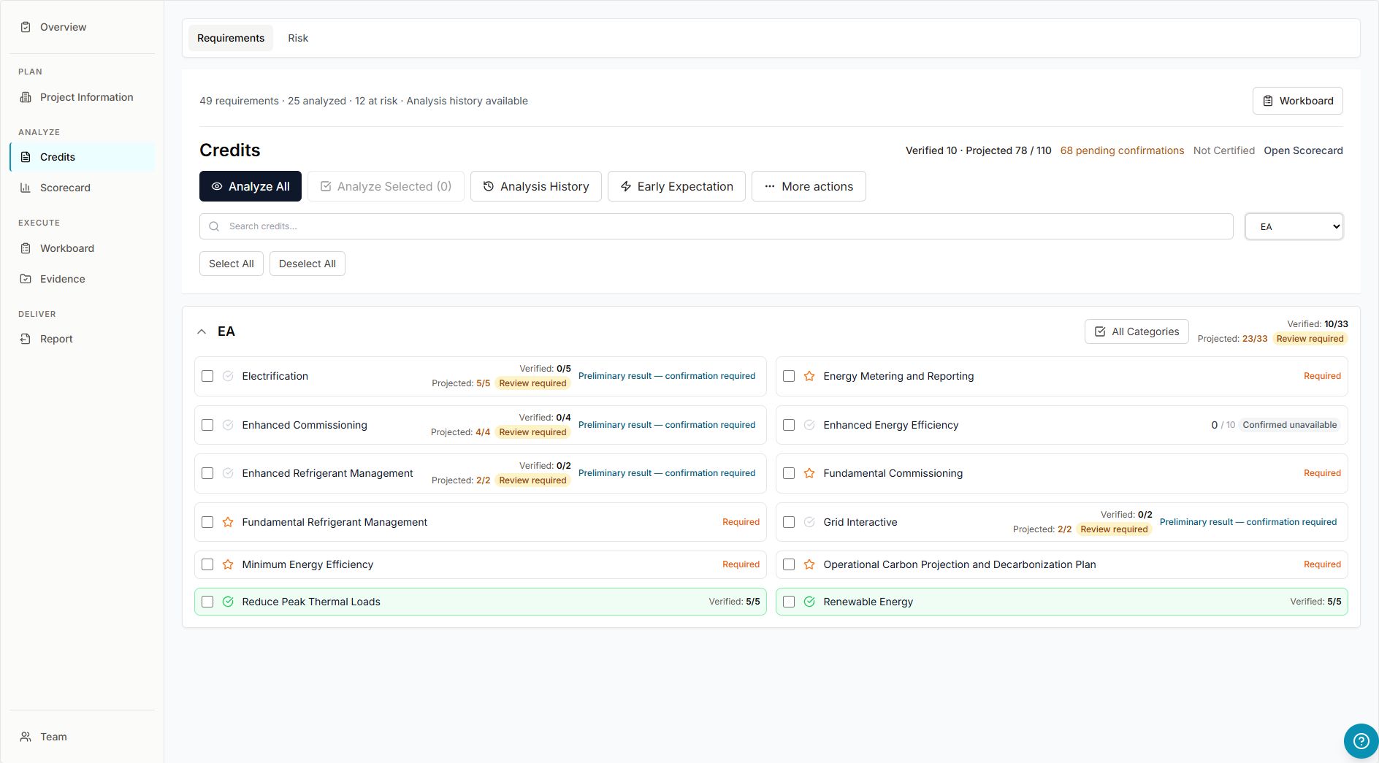The image size is (1379, 763).
Task: Tick the Renewable Energy checkbox
Action: pyautogui.click(x=789, y=602)
